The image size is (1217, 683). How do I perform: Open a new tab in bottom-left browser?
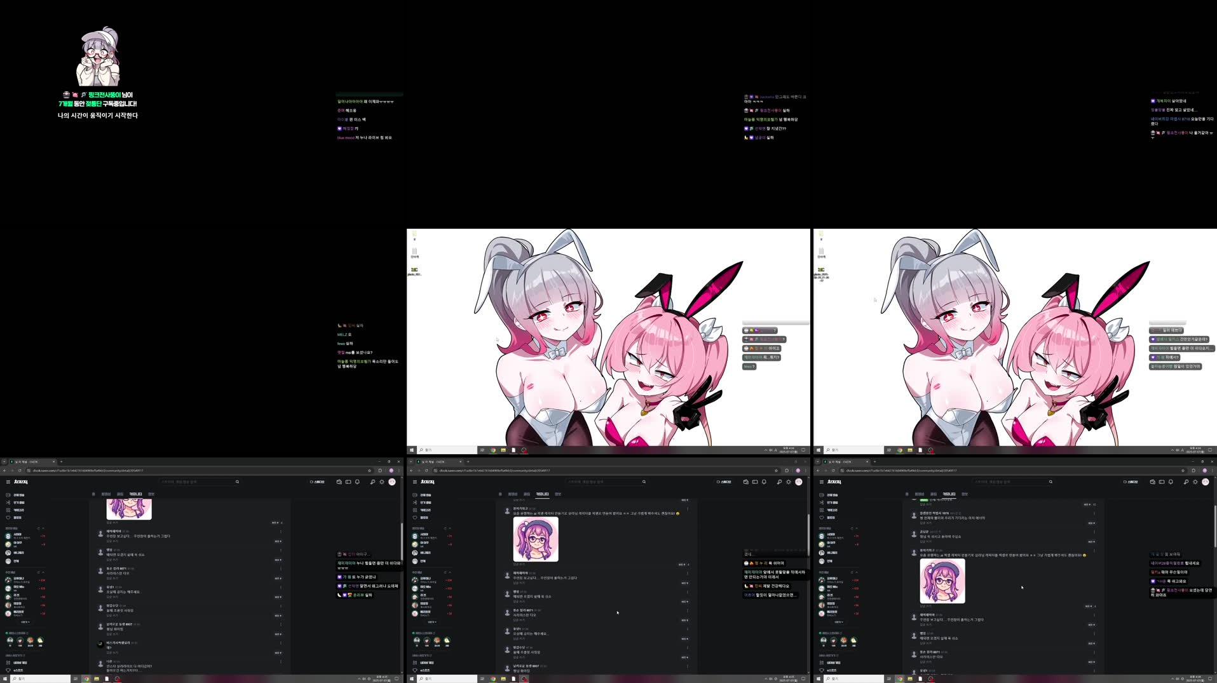coord(61,462)
